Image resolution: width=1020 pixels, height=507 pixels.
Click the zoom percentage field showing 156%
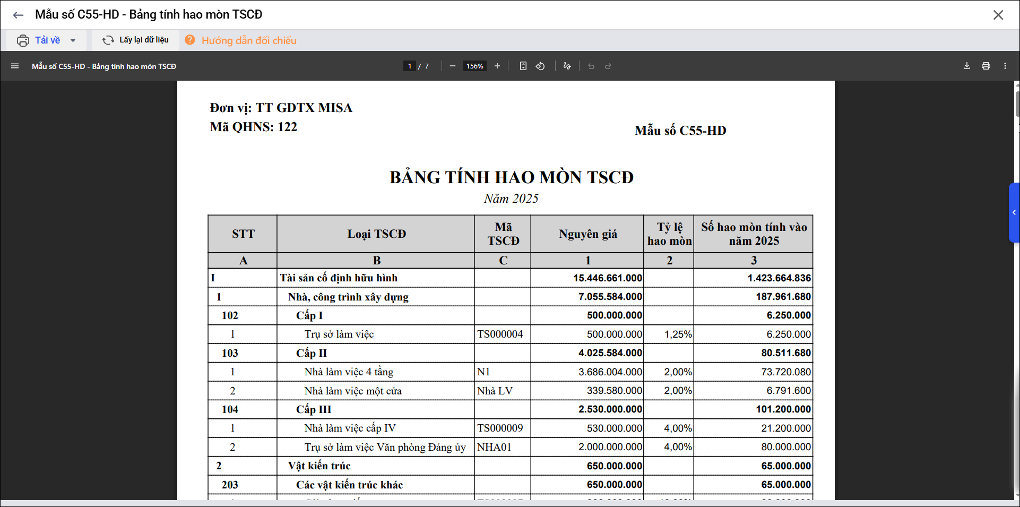pos(475,66)
